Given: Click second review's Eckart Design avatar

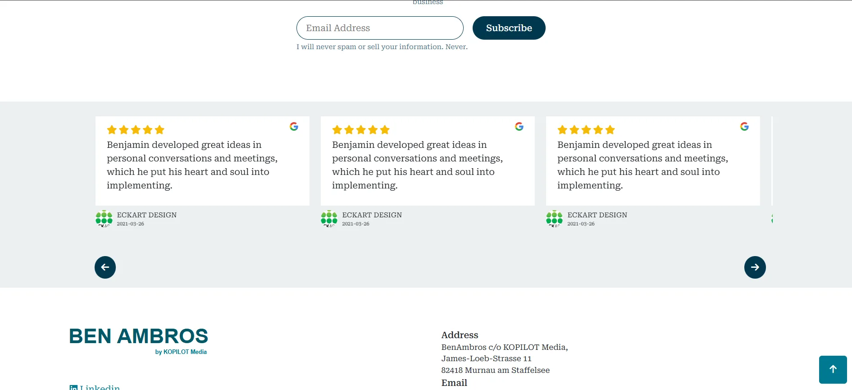Looking at the screenshot, I should click(x=329, y=218).
